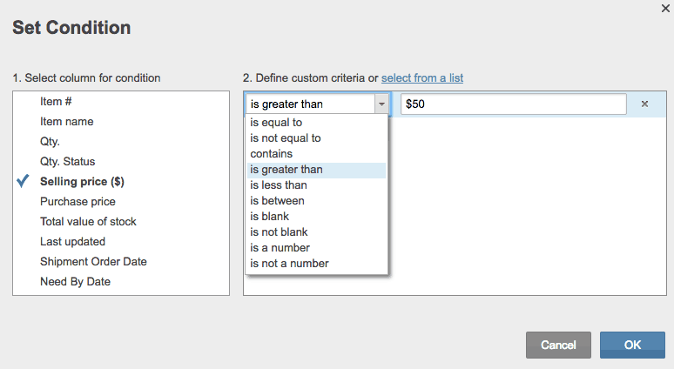Select 'Qty. Status' column for condition
This screenshot has width=674, height=369.
pyautogui.click(x=68, y=162)
